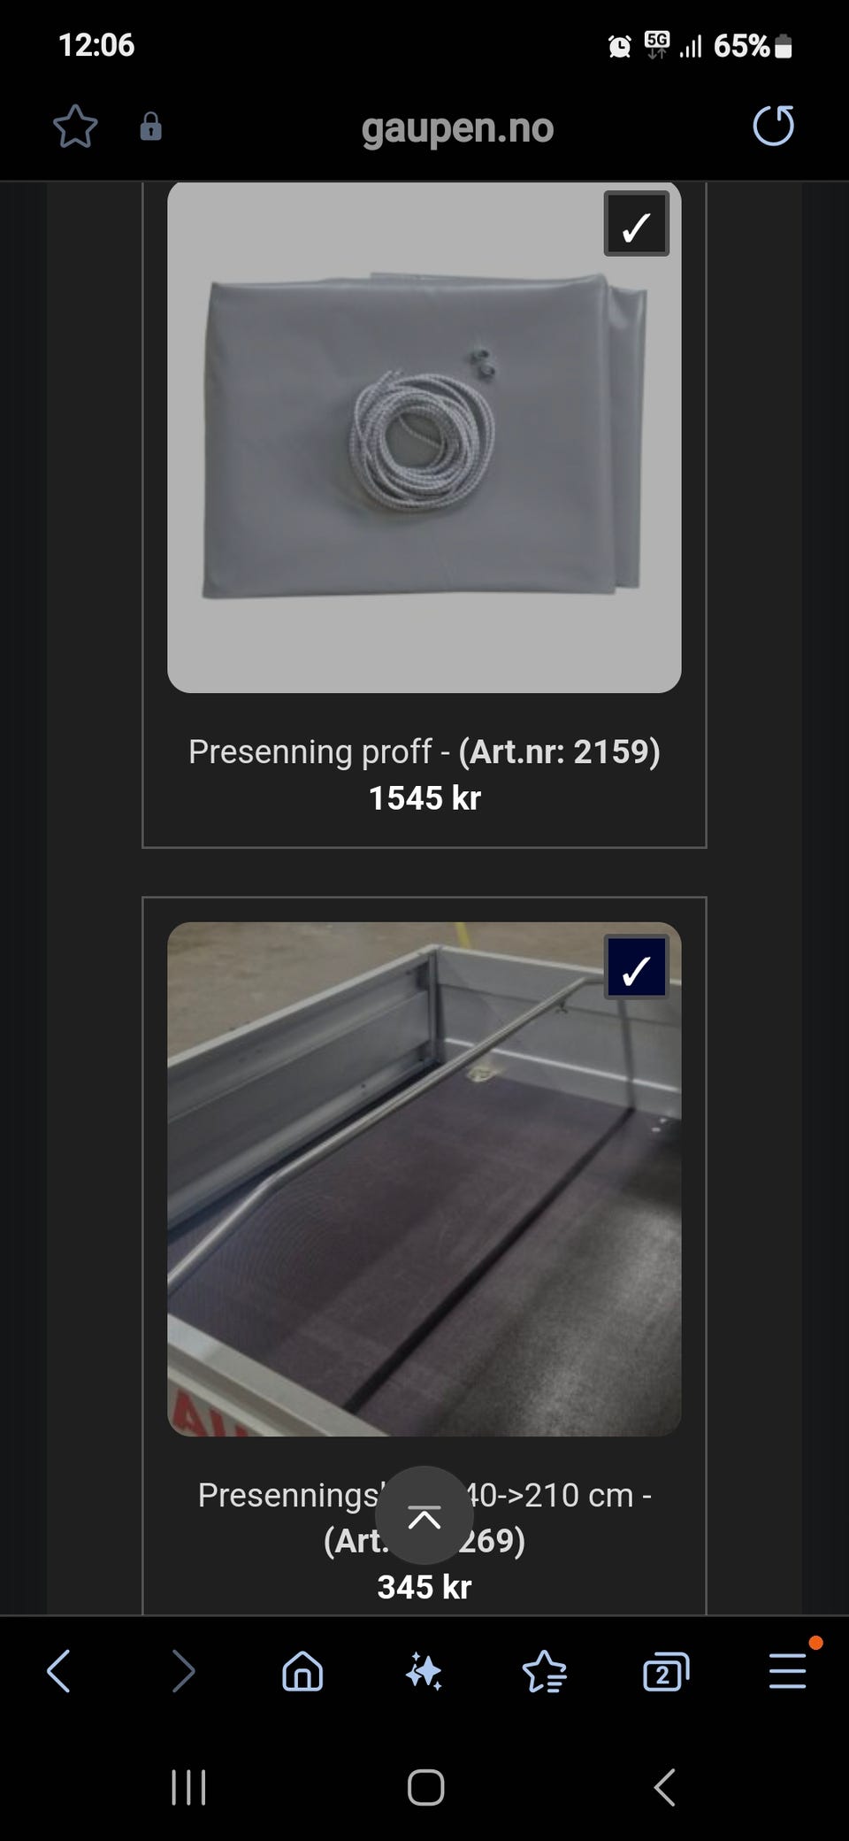Tap the bookmark star in address bar
This screenshot has width=849, height=1841.
pyautogui.click(x=75, y=127)
